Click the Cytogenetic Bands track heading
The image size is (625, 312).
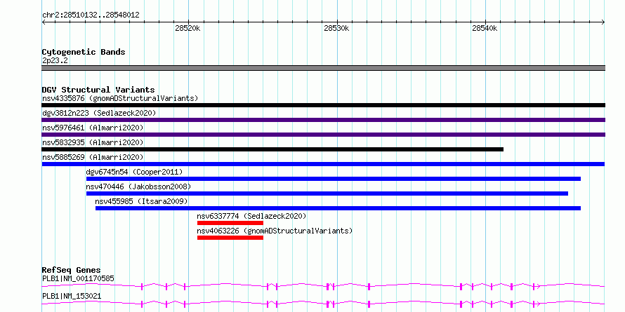(84, 52)
